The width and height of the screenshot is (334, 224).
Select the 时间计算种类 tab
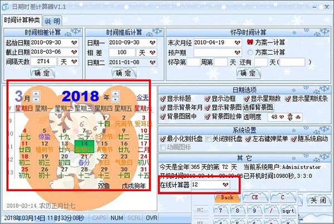(x=22, y=20)
